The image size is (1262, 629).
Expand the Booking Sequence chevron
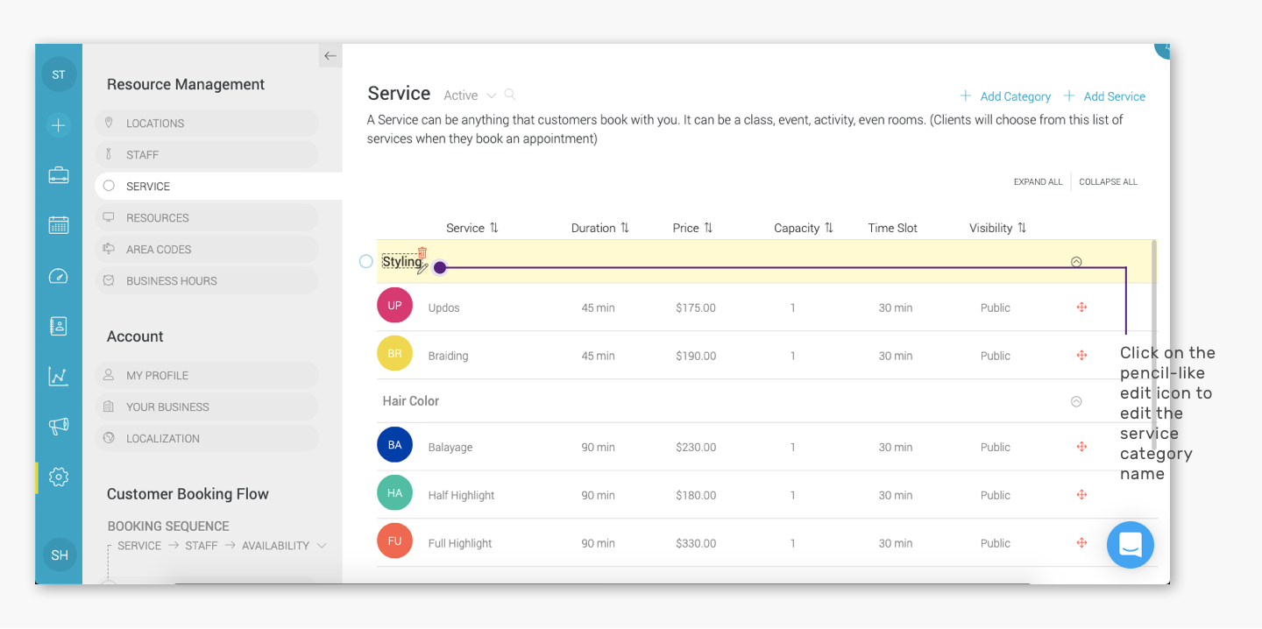pos(322,546)
